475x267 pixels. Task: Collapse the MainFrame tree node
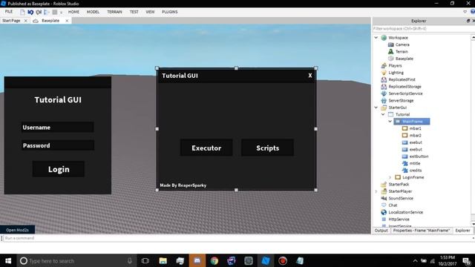390,122
